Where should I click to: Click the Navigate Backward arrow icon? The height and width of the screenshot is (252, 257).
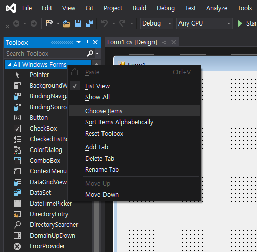(x=16, y=23)
